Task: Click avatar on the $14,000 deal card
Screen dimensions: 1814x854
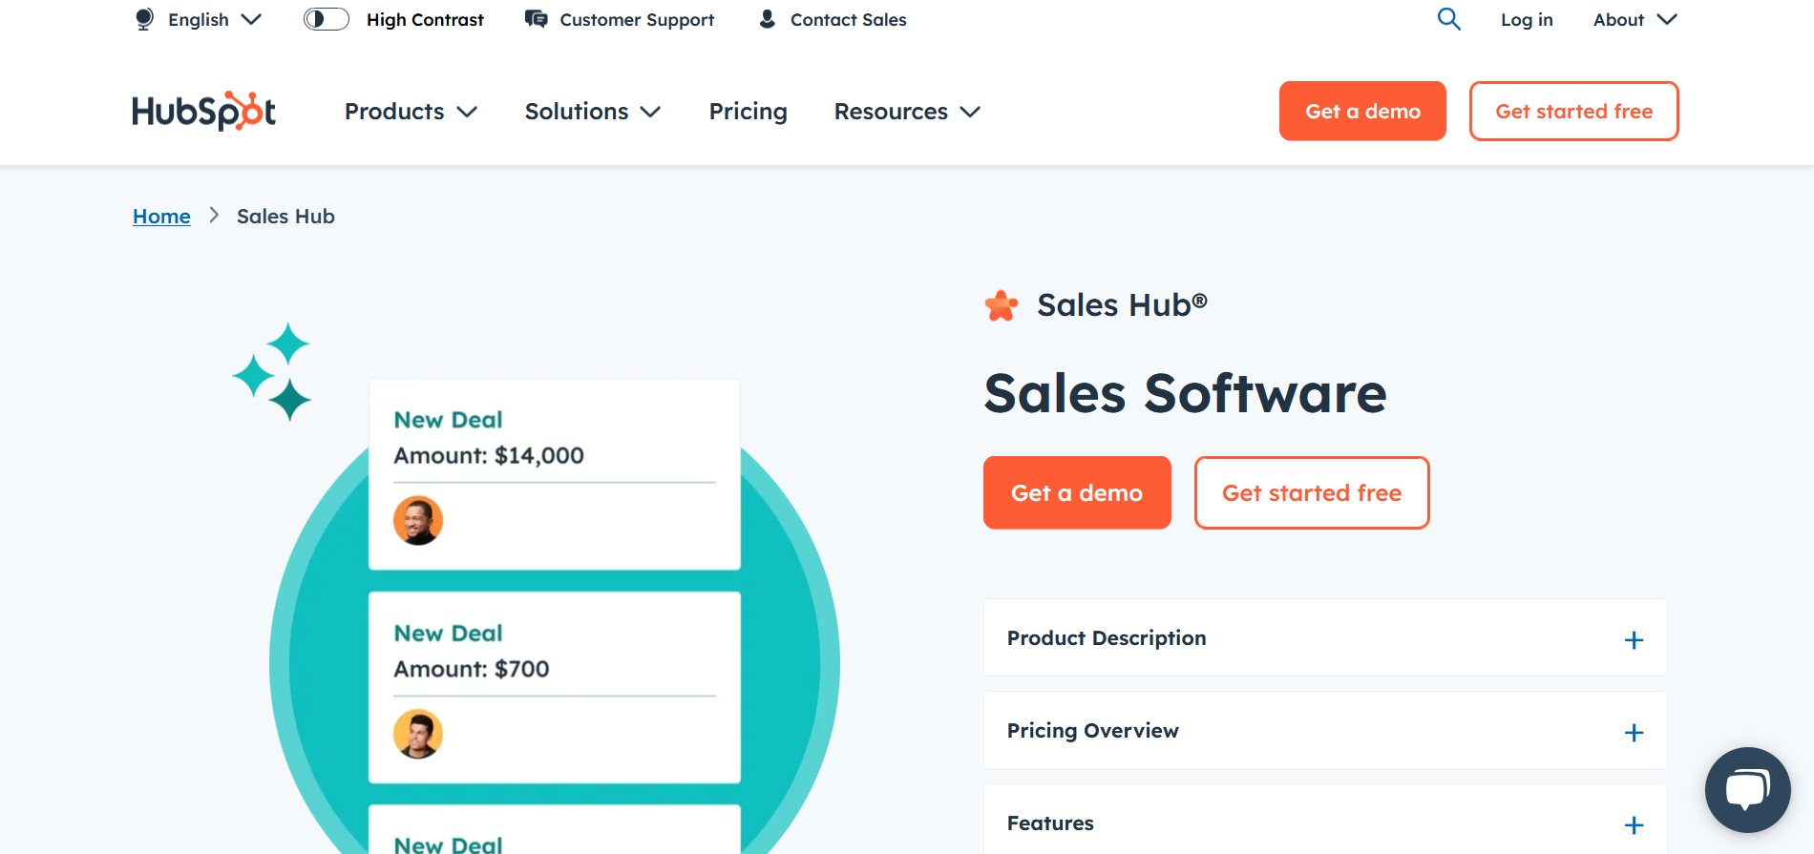Action: click(x=418, y=520)
